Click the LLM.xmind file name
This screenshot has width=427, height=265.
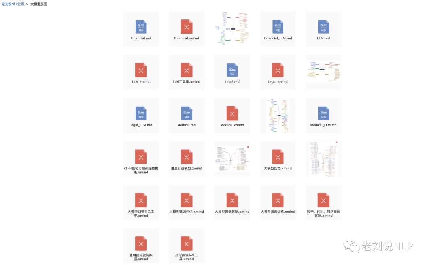(141, 82)
